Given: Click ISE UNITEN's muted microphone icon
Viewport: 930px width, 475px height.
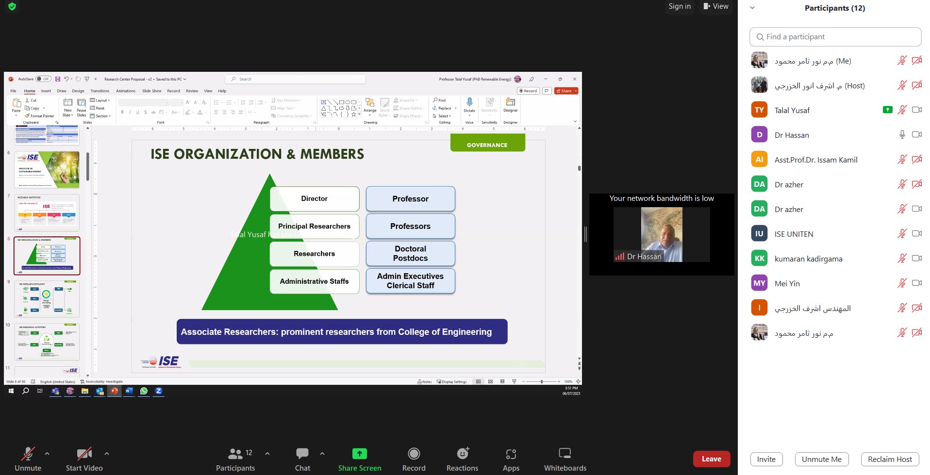Looking at the screenshot, I should 902,233.
